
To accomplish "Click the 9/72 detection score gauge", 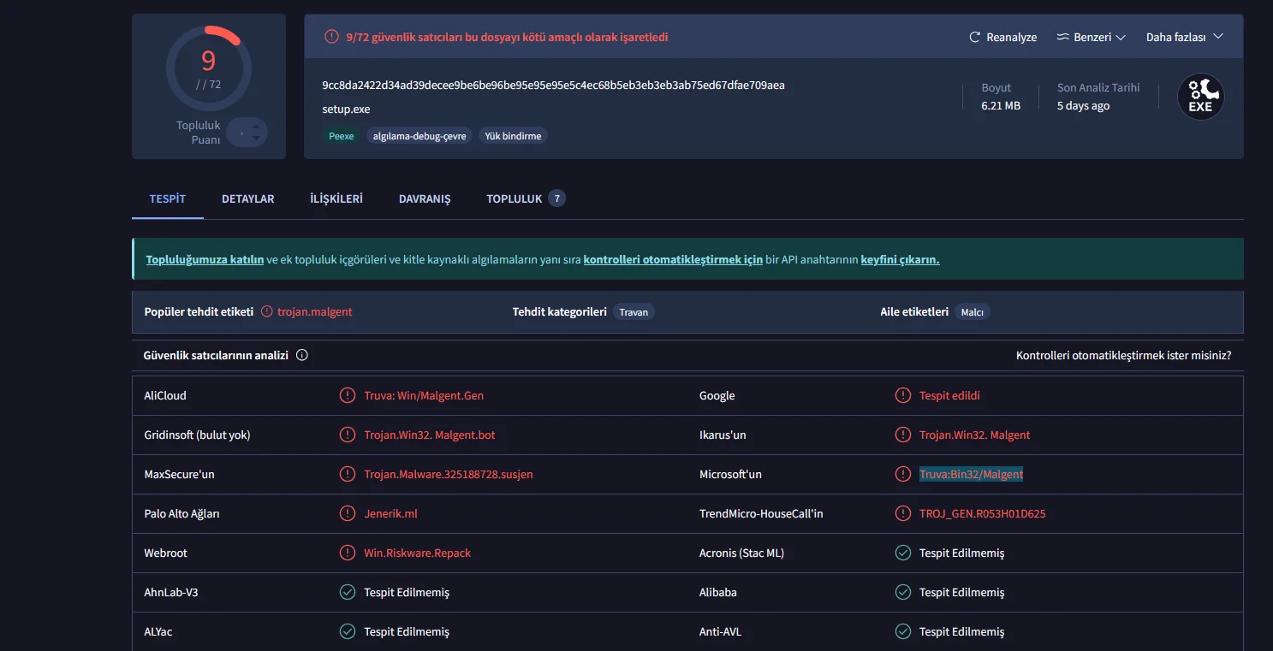I will [208, 68].
